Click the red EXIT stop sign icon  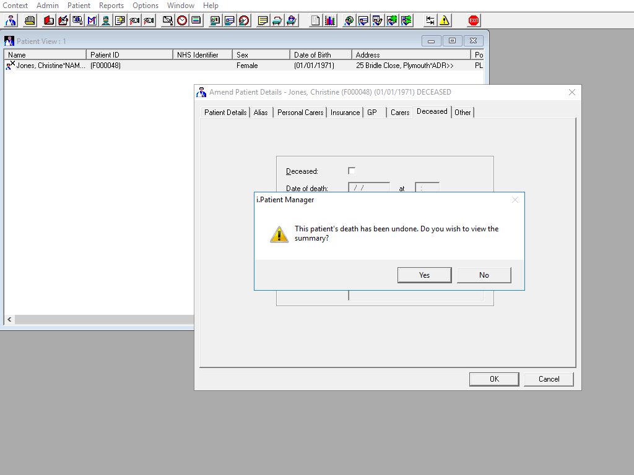pyautogui.click(x=474, y=20)
